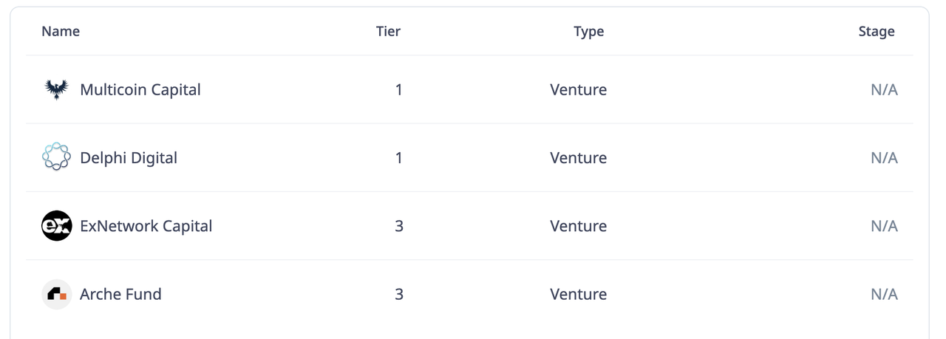Viewport: 946px width, 339px height.
Task: Click the Delphi Digital ring logo
Action: point(56,157)
